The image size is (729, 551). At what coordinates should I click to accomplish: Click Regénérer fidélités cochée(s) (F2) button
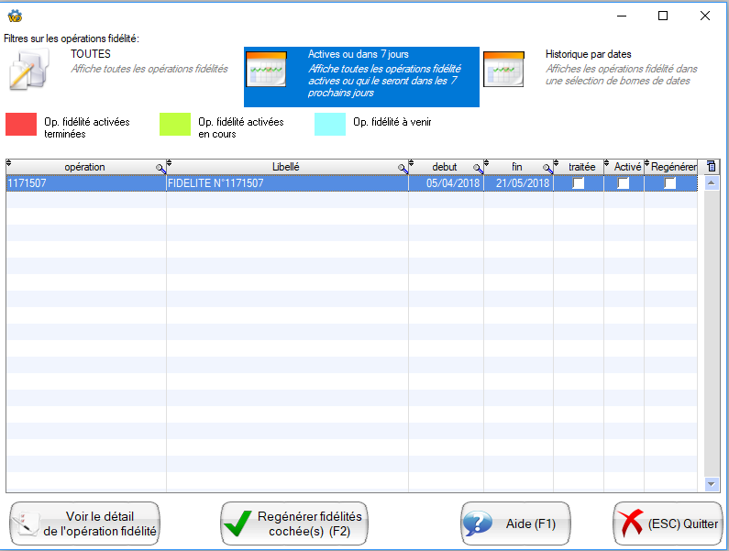(293, 523)
